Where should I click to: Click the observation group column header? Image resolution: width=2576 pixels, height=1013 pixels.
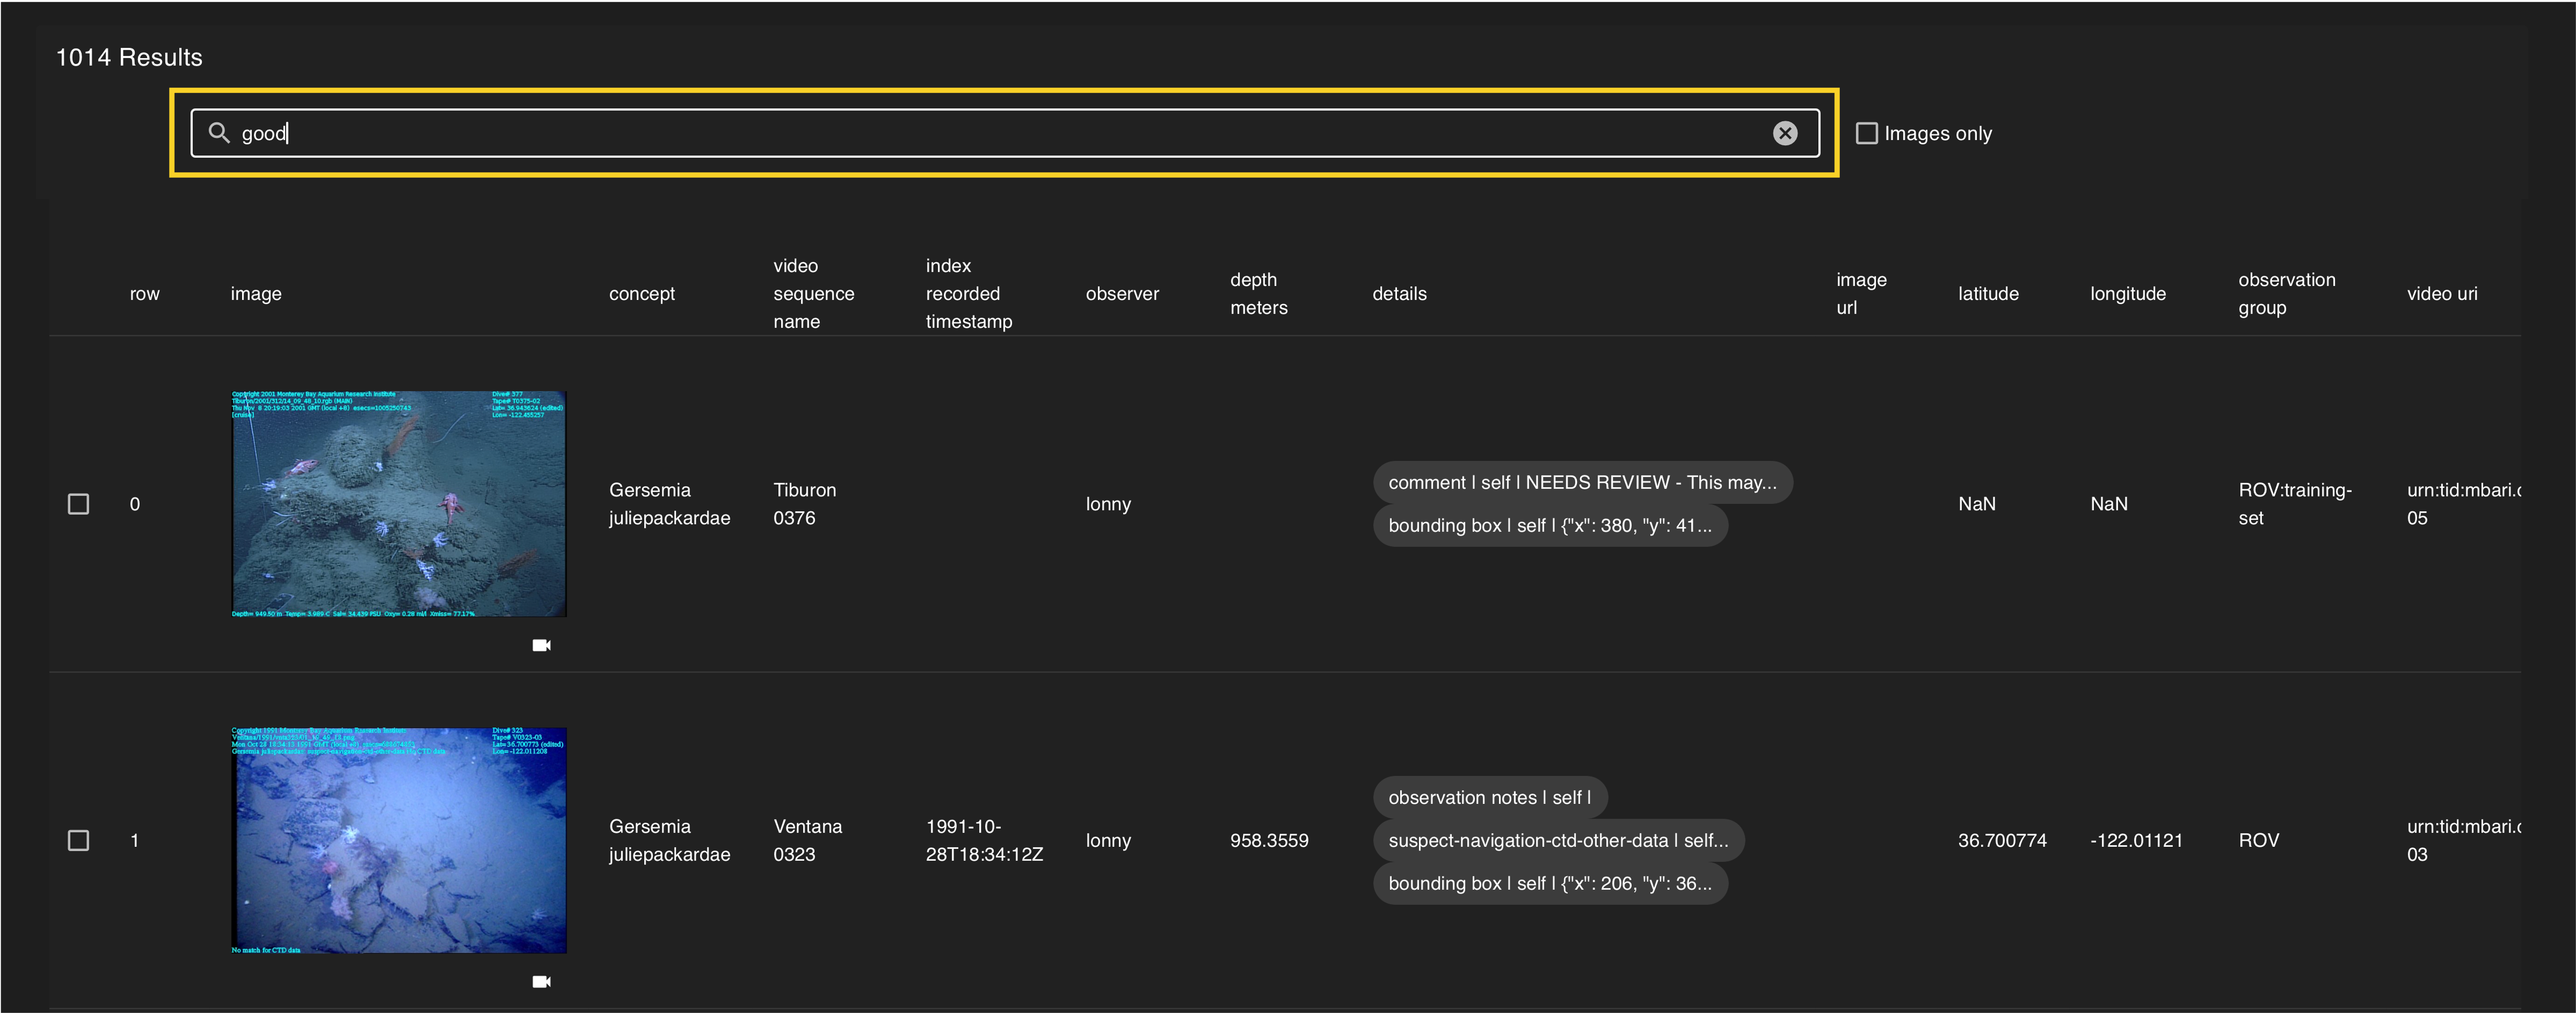[2286, 294]
